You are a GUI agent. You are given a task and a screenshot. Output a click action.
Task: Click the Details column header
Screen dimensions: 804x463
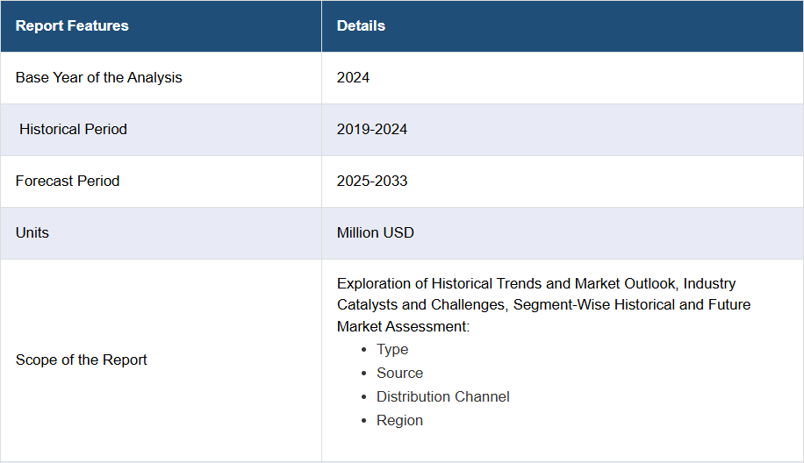pos(361,26)
